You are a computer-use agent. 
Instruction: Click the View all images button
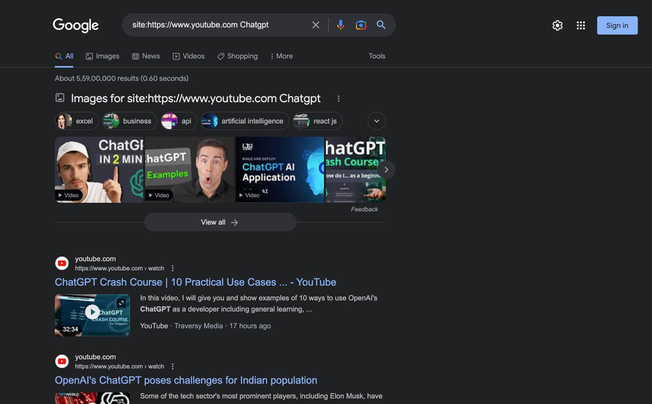tap(220, 222)
